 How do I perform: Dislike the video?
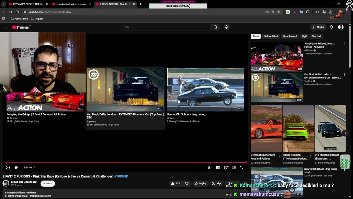(x=187, y=184)
